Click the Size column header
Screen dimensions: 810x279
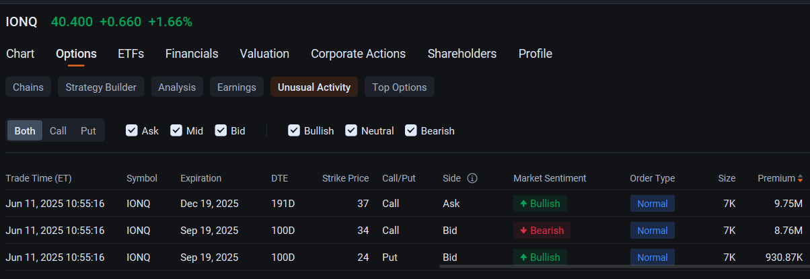[727, 178]
